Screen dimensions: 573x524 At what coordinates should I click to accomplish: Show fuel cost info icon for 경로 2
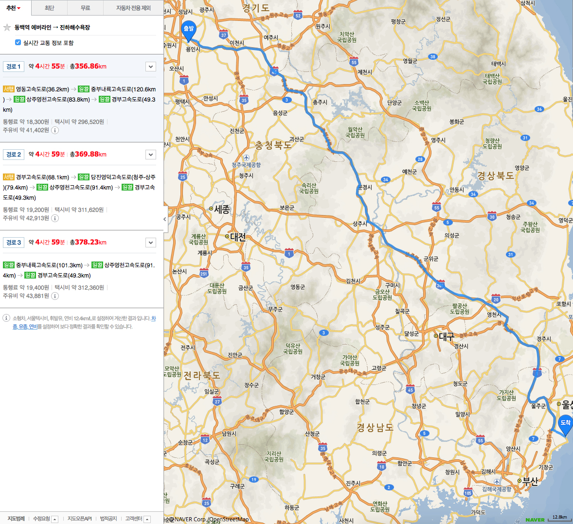pyautogui.click(x=55, y=218)
